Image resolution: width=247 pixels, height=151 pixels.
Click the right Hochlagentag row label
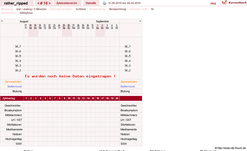129,139
